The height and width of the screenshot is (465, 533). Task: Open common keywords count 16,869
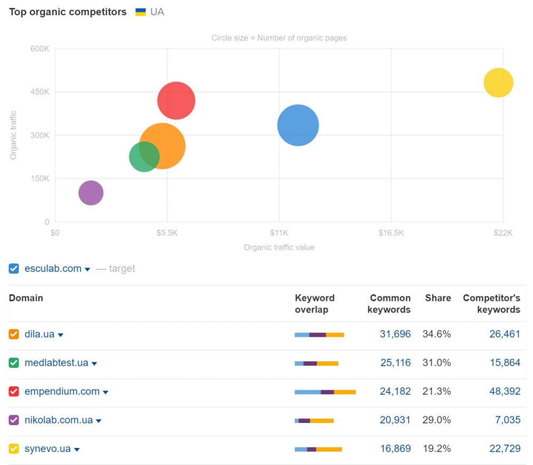[395, 448]
